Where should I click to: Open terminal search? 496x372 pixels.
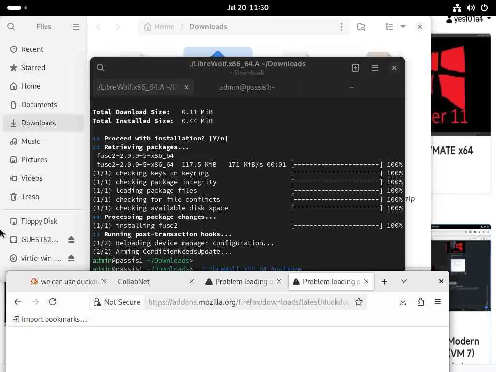(101, 68)
